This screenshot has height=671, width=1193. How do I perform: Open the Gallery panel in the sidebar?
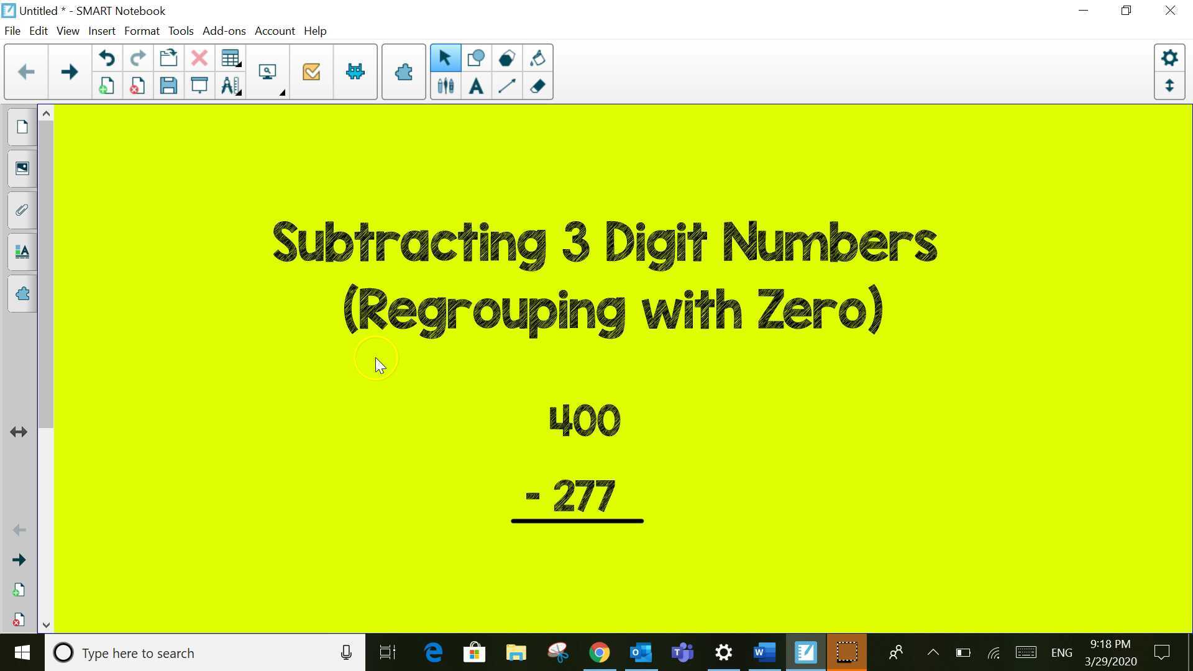click(22, 168)
